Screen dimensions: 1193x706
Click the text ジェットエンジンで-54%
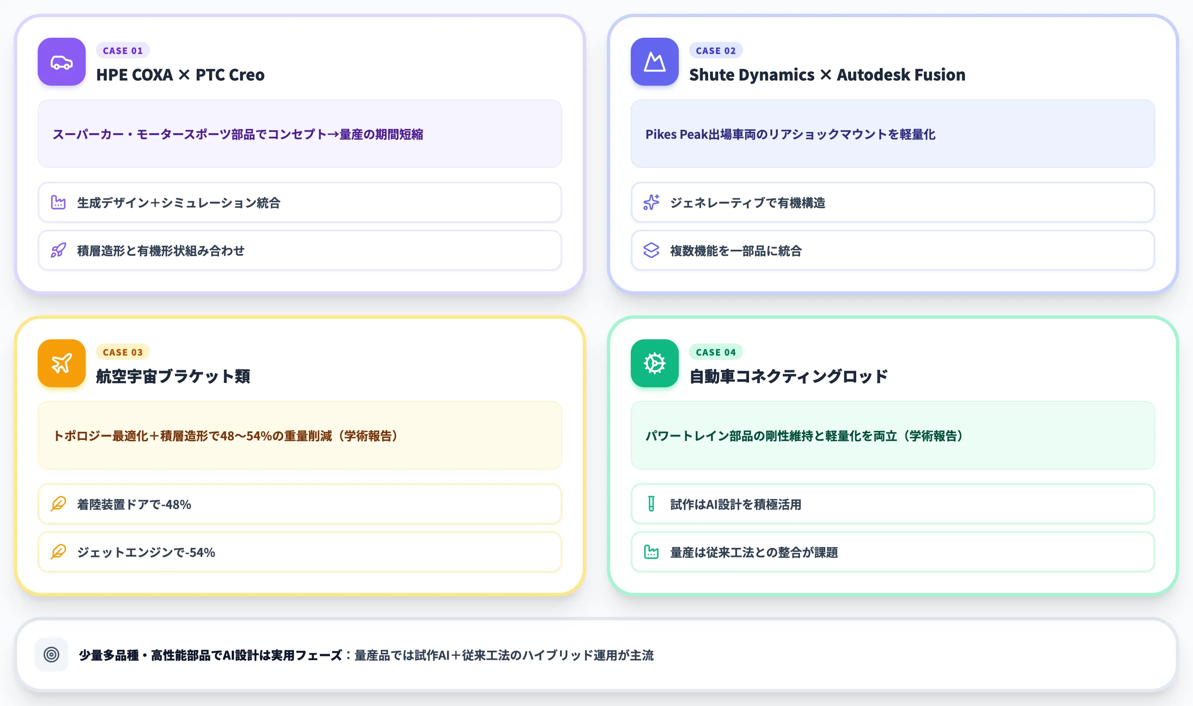[x=146, y=552]
